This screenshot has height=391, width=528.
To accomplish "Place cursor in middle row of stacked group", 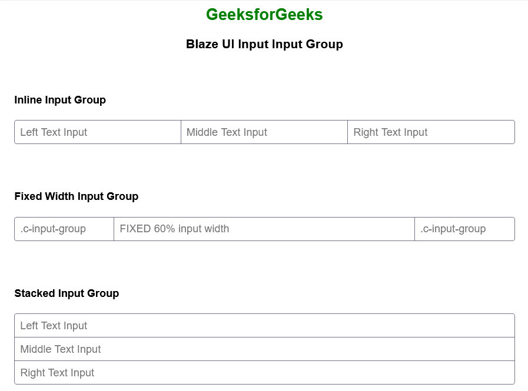I will [x=264, y=349].
